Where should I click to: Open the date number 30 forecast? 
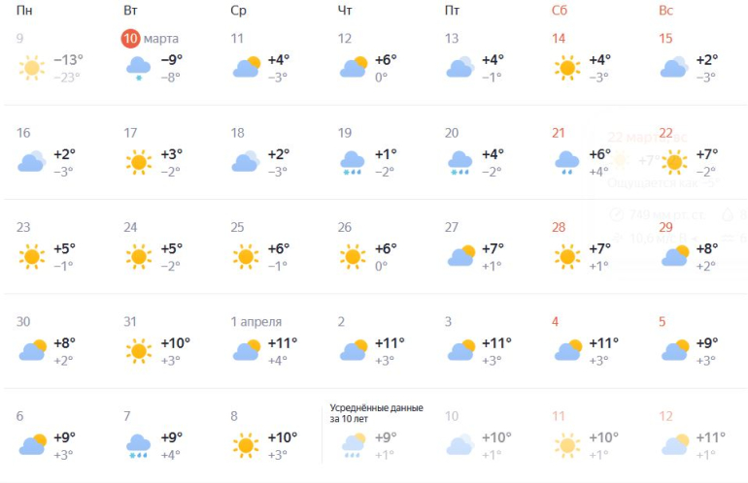tap(23, 322)
